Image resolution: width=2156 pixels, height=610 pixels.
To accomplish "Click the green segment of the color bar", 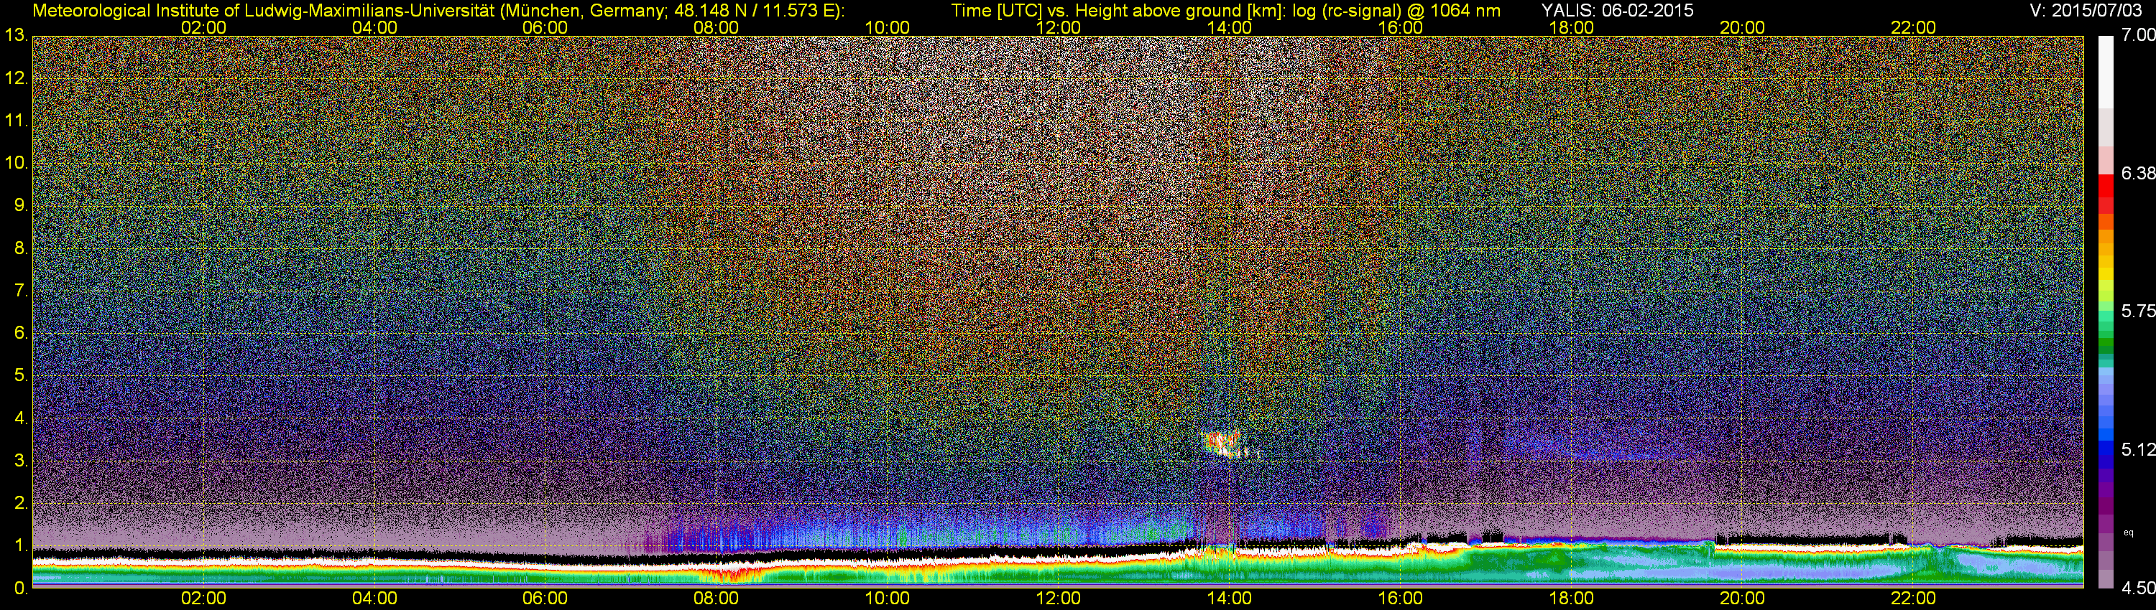I will [2106, 344].
